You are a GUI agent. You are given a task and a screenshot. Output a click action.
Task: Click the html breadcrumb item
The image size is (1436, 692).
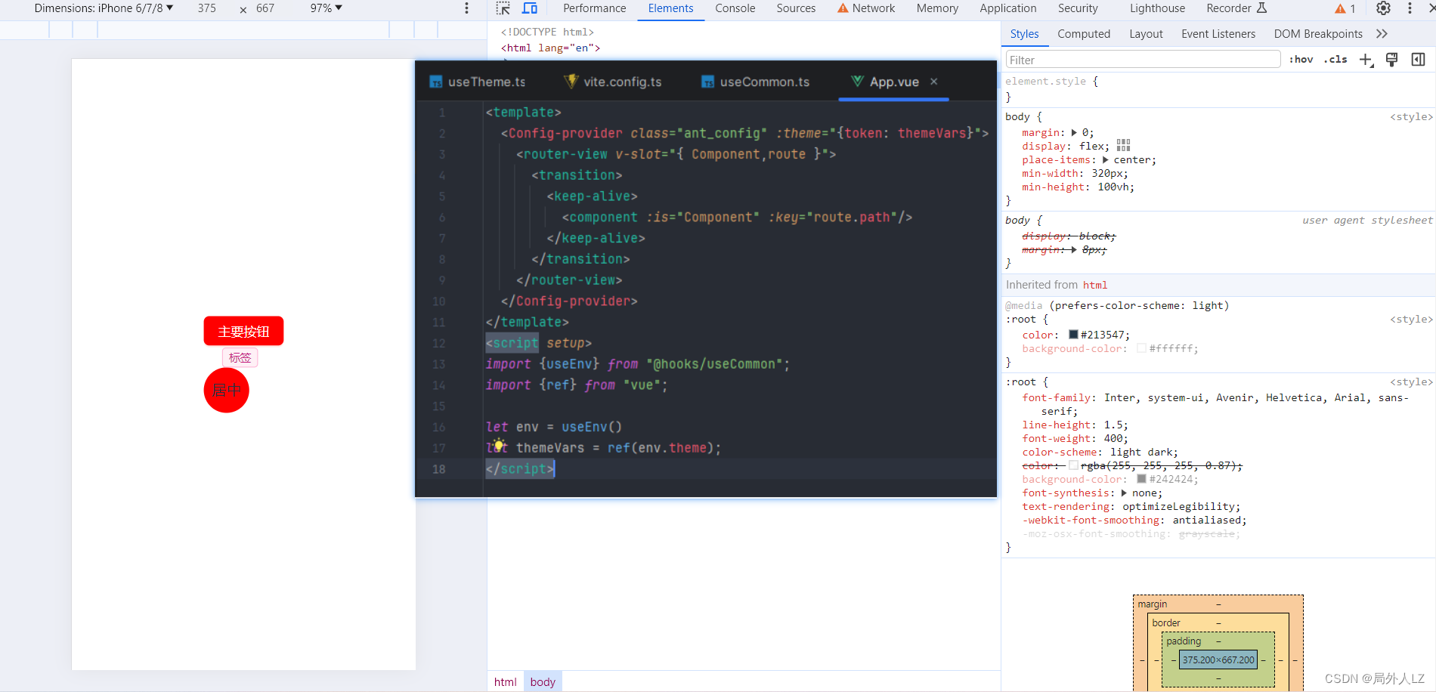[505, 681]
